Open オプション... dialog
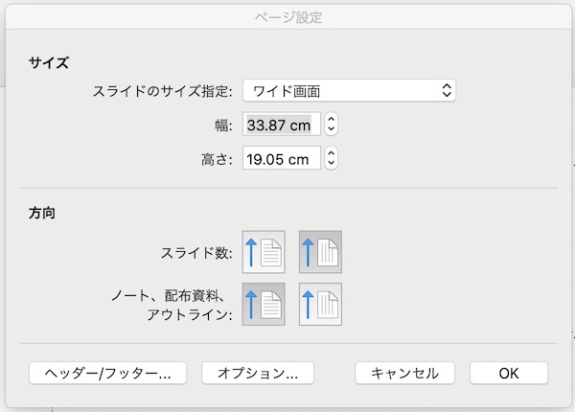Viewport: 575px width, 412px height. (258, 373)
